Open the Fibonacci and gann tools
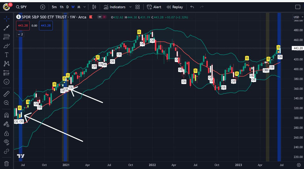304x169 pixels. pyautogui.click(x=7, y=37)
